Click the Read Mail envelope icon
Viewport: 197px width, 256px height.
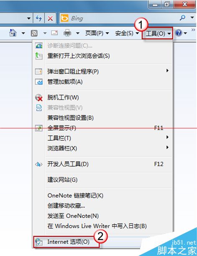click(x=54, y=33)
